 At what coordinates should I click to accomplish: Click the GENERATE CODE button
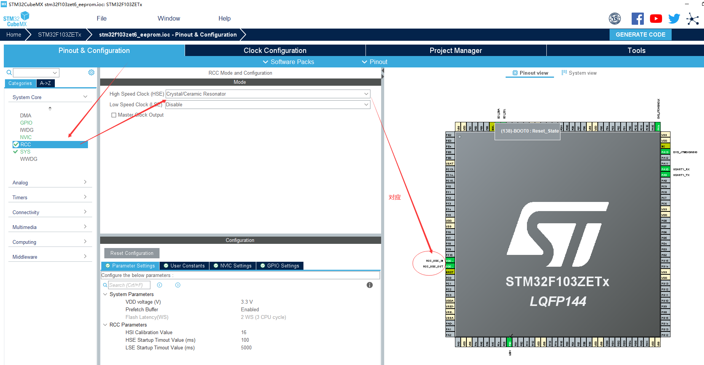[640, 34]
